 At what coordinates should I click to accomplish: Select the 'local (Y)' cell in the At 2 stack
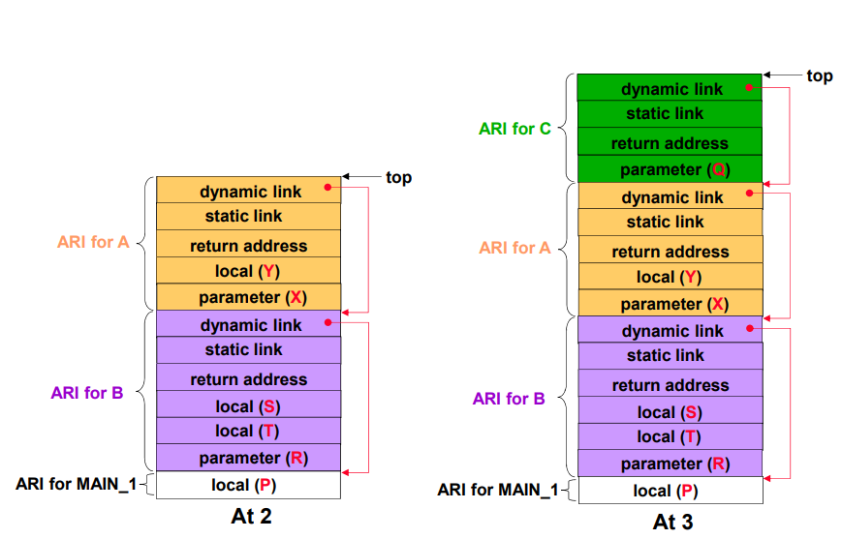(249, 270)
